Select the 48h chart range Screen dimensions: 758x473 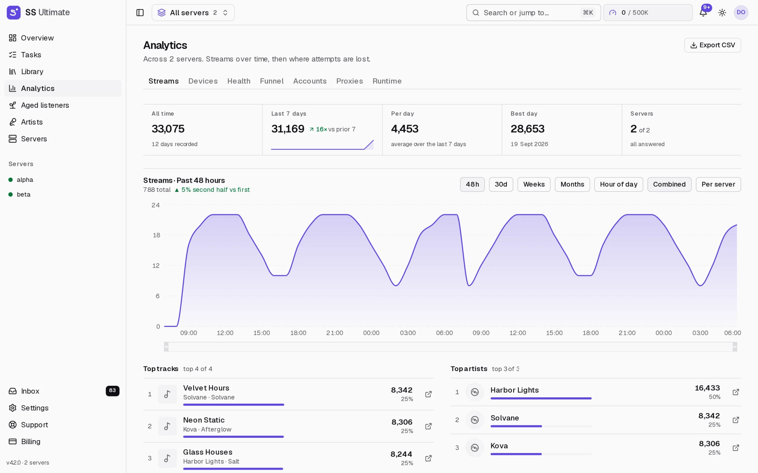click(472, 184)
